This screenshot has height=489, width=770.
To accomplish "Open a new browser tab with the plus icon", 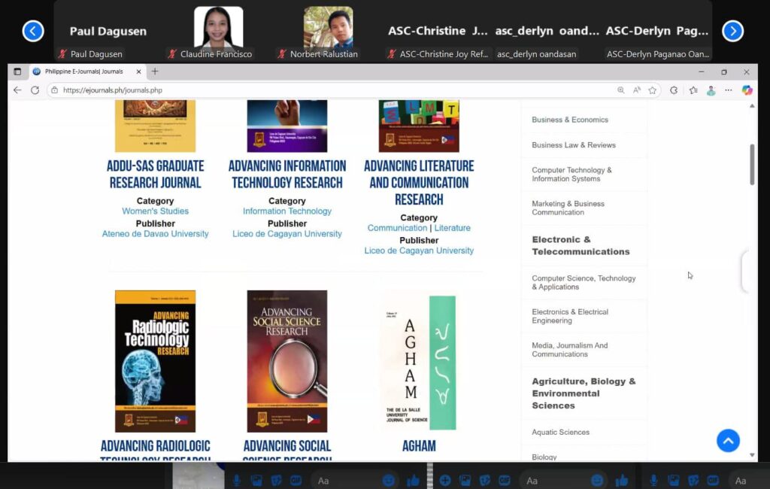I will coord(155,71).
